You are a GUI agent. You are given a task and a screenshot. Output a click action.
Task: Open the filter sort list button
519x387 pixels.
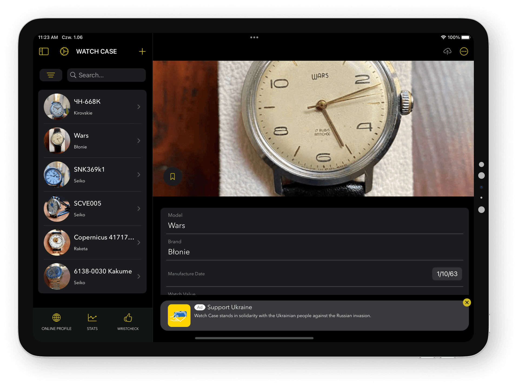[x=51, y=75]
